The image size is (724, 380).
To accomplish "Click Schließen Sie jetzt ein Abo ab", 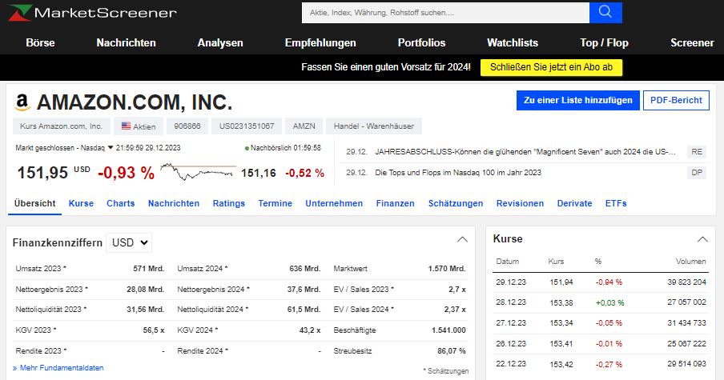I will 551,67.
